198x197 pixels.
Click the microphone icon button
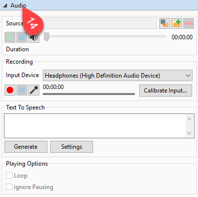click(34, 90)
